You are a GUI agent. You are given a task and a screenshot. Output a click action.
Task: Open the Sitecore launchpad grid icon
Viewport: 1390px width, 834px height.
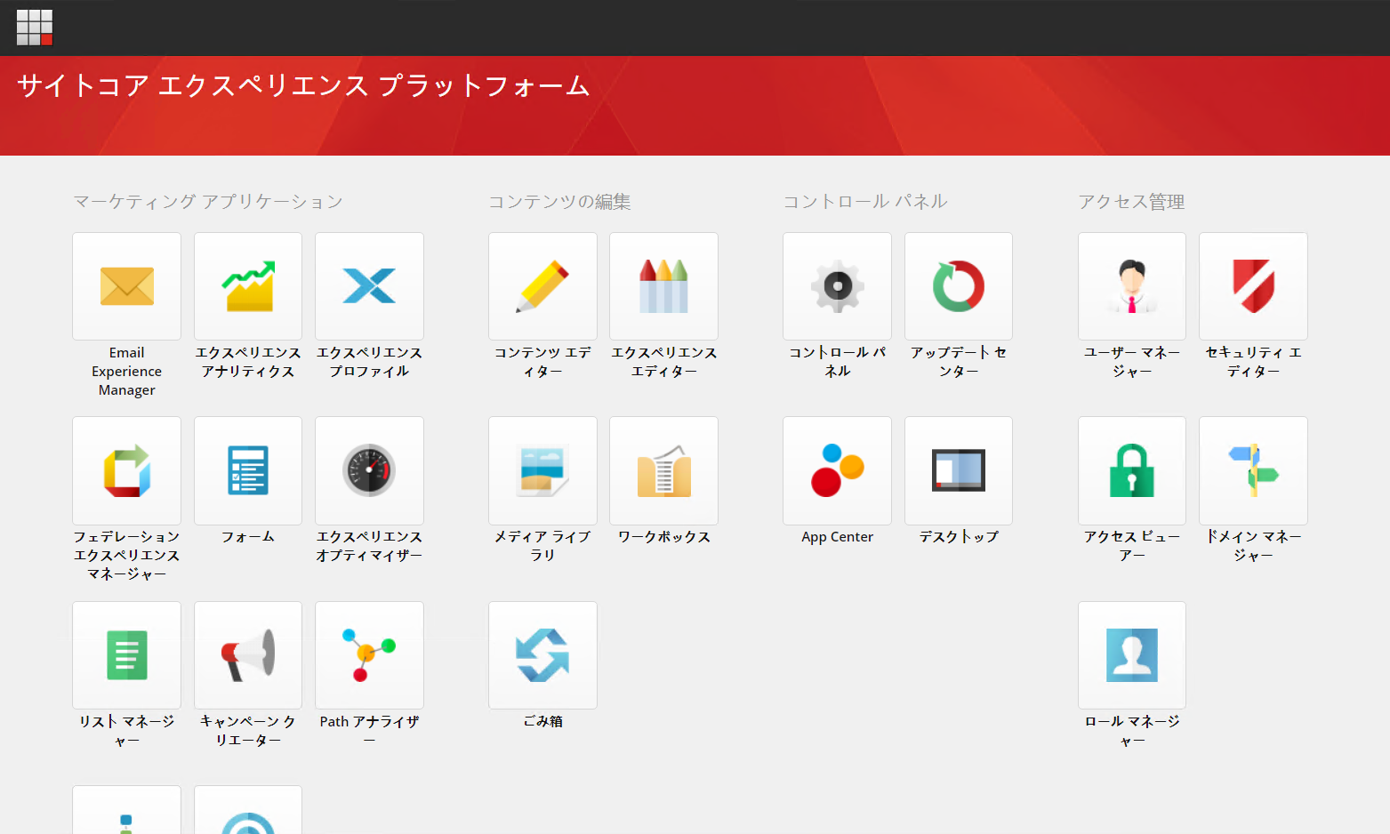pyautogui.click(x=35, y=28)
